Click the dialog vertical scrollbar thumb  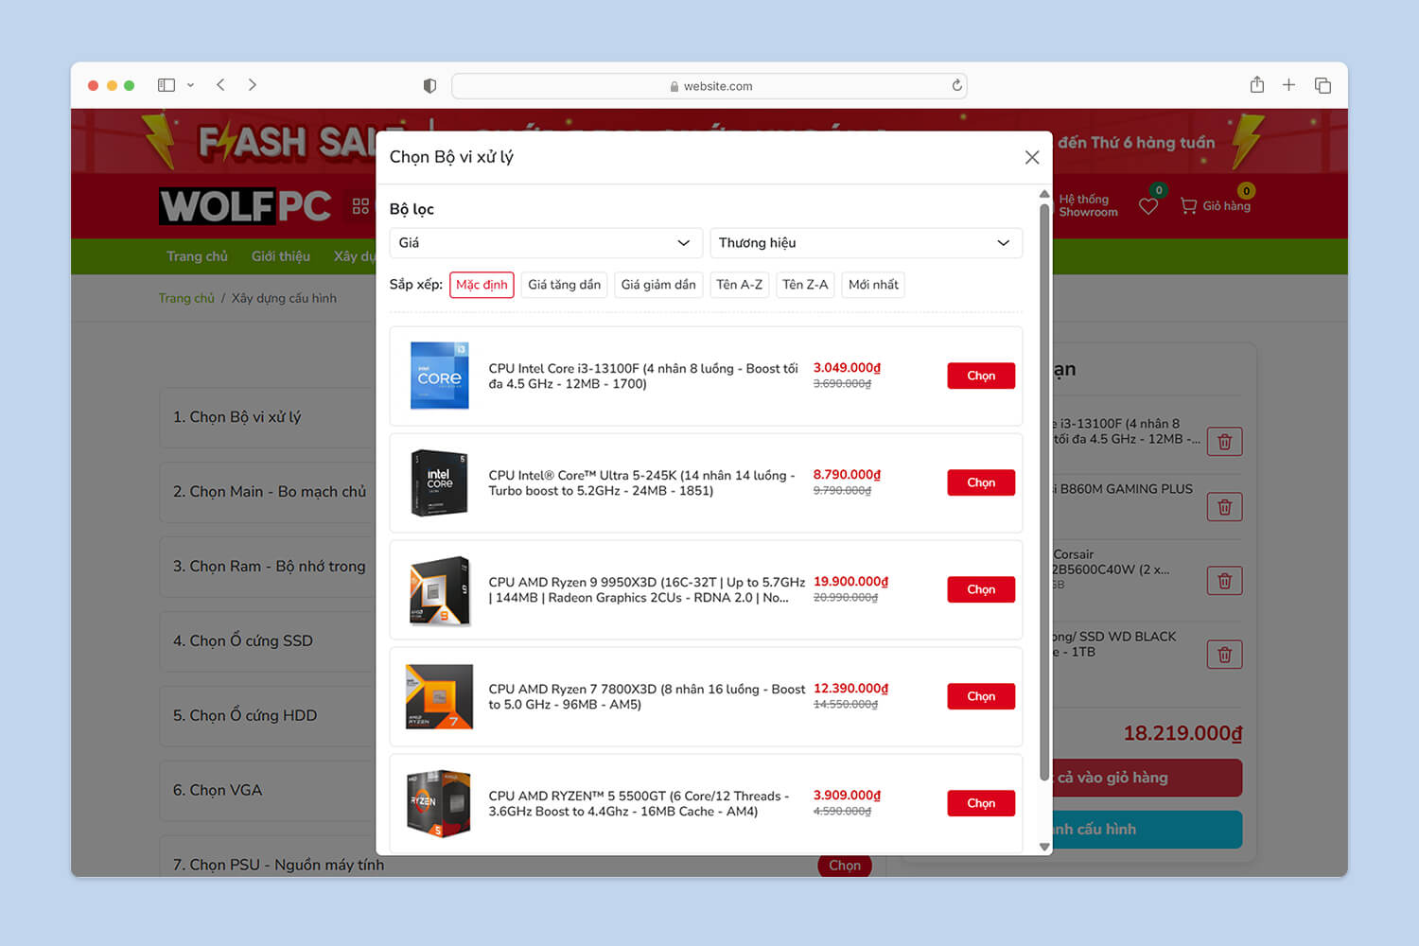click(1044, 492)
